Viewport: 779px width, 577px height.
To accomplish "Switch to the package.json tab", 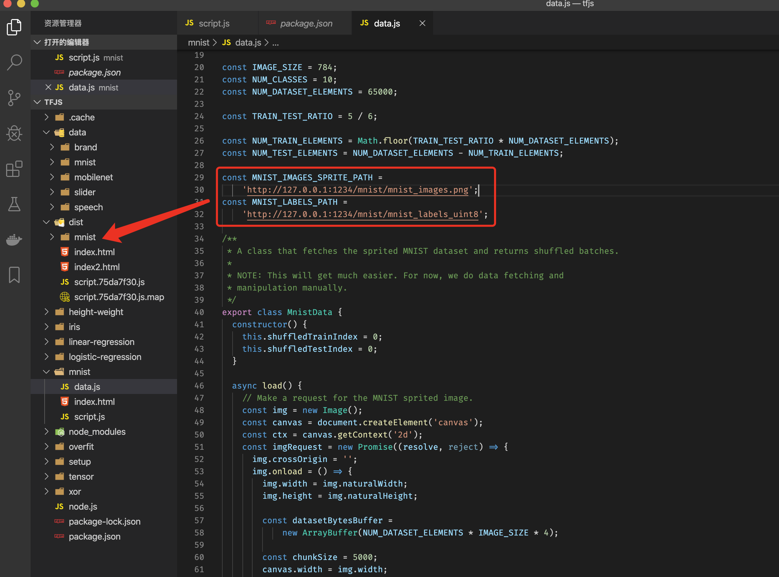I will (x=306, y=23).
